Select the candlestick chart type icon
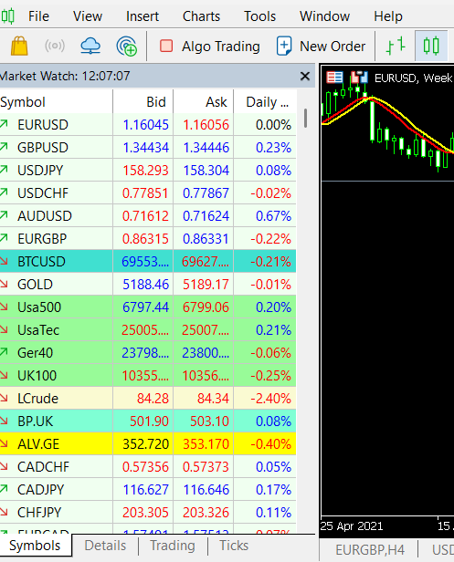This screenshot has width=454, height=562. (431, 46)
